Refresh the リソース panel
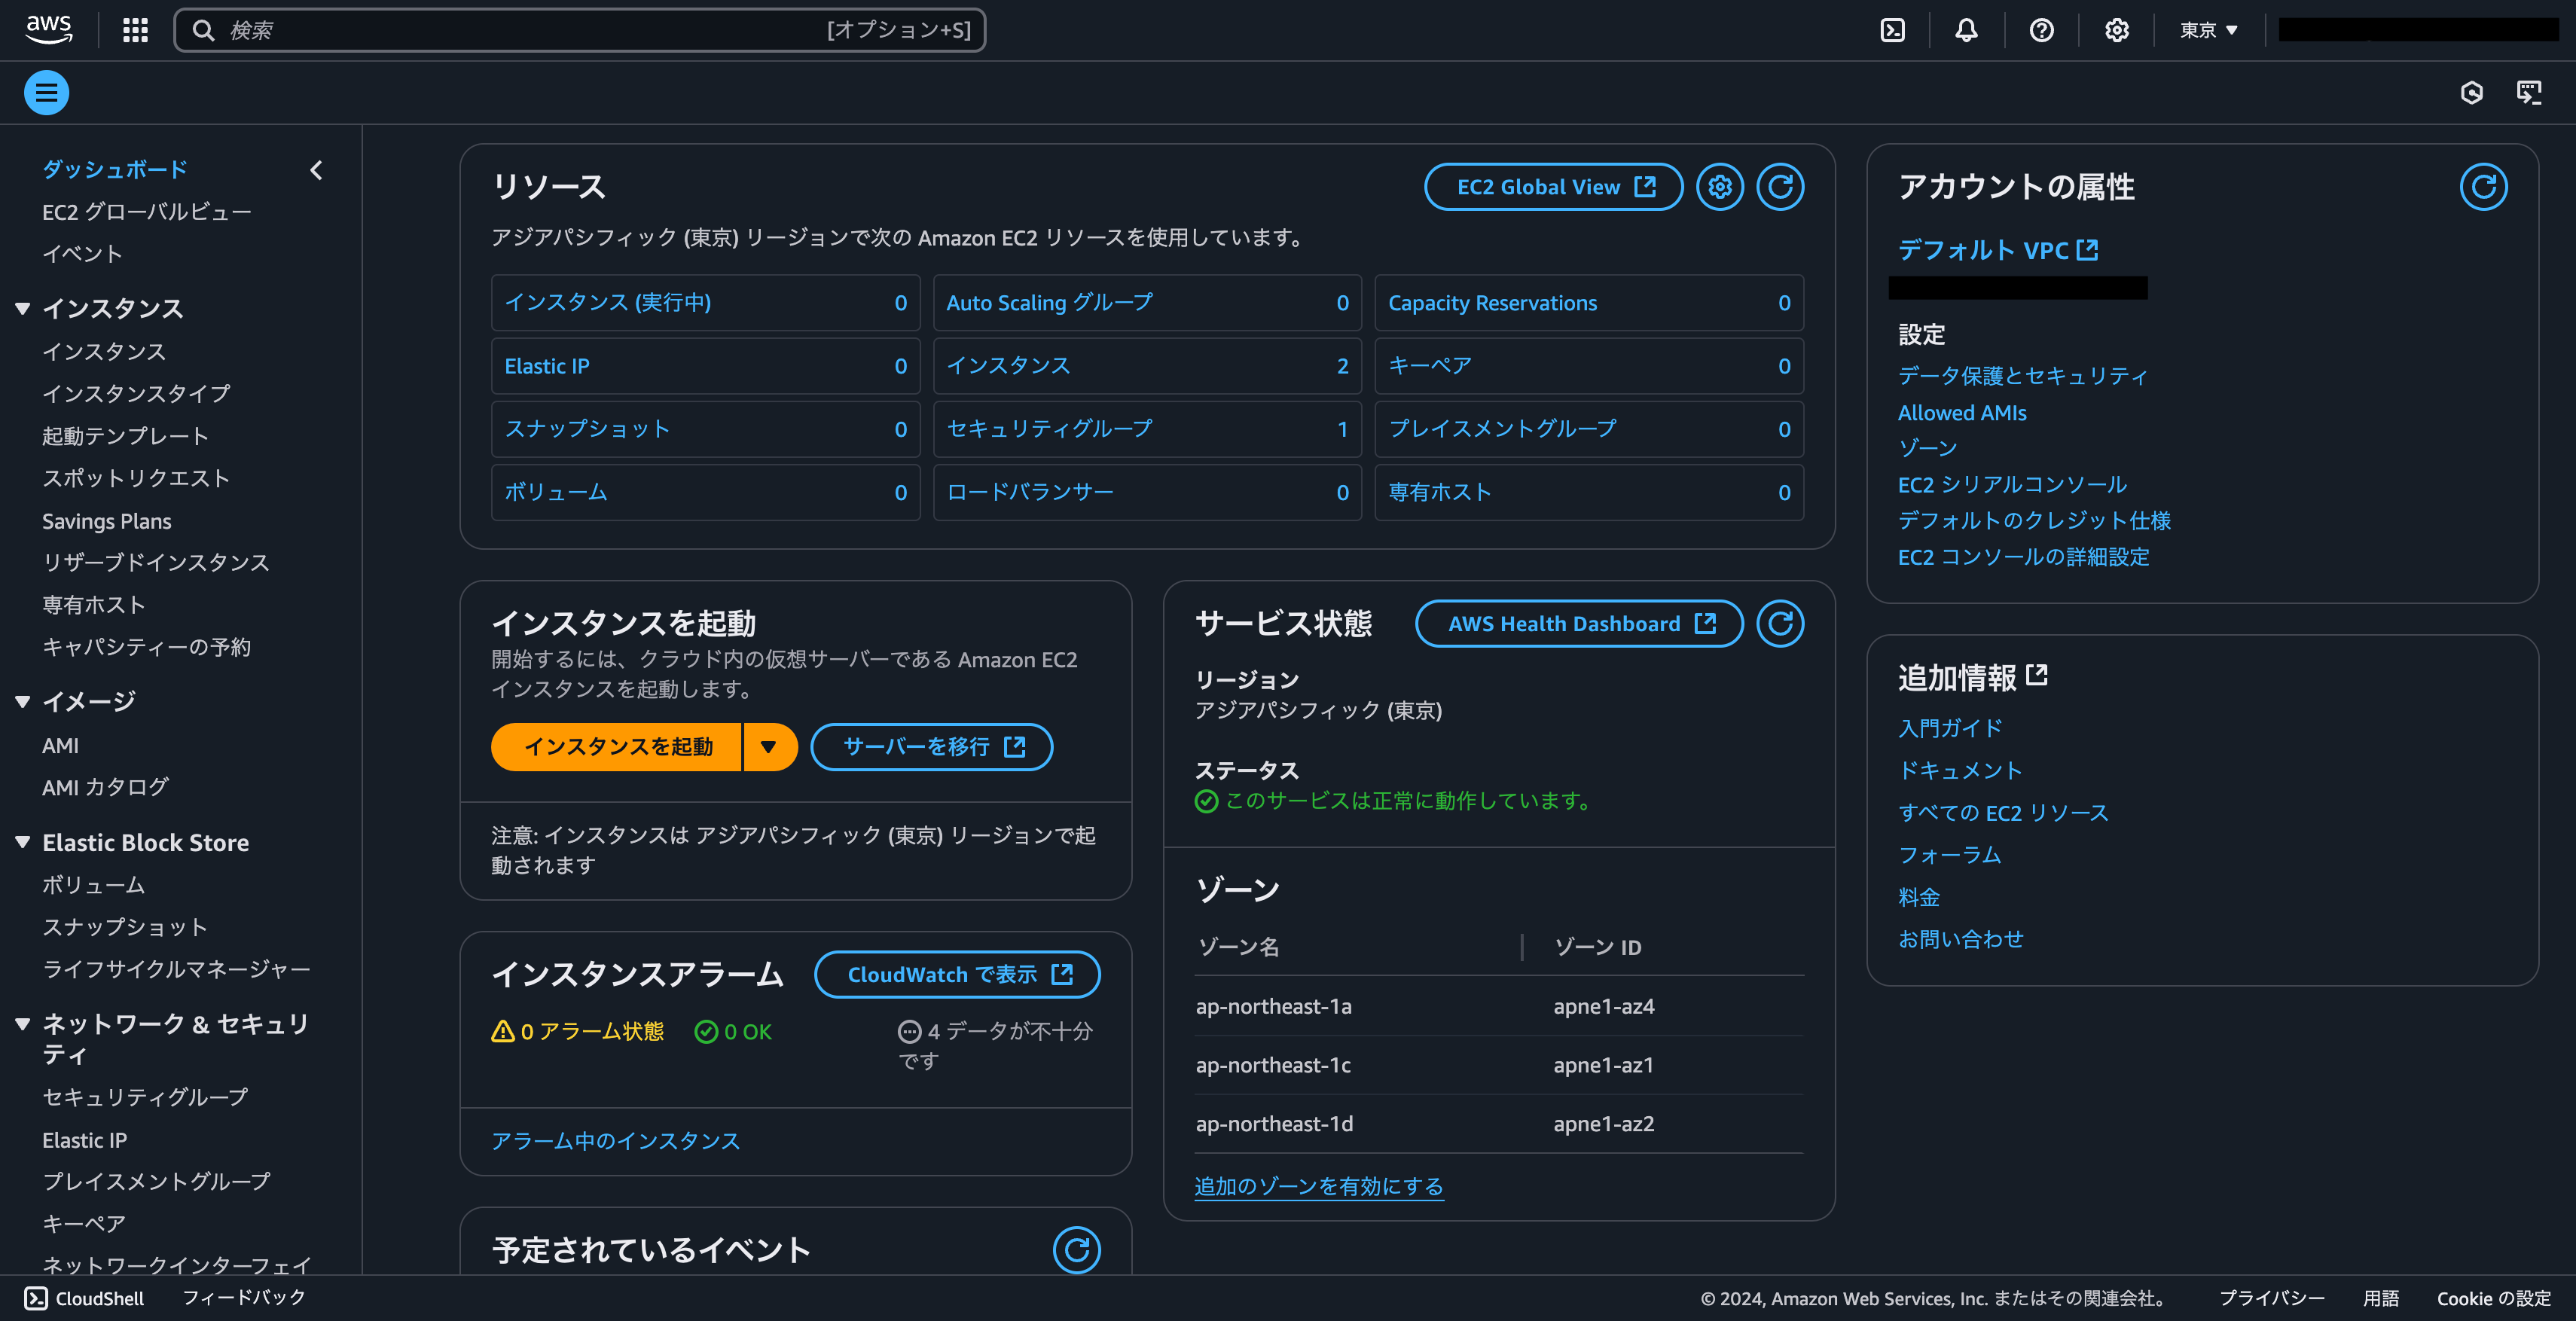 [1780, 186]
